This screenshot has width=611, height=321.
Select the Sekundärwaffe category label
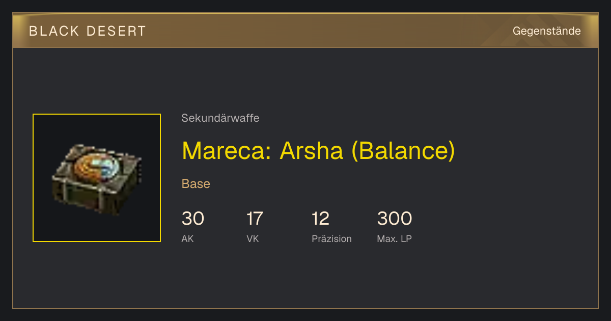(x=220, y=118)
